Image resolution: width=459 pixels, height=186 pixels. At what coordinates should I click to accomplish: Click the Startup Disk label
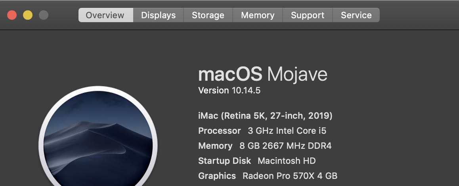pos(224,161)
